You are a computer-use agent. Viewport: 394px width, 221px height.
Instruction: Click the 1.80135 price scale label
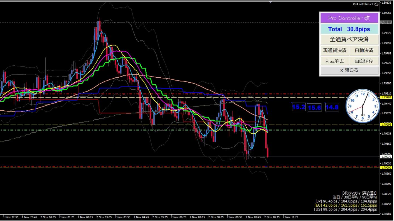coord(386,2)
